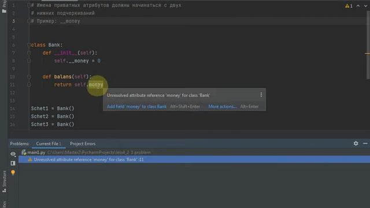Viewport: 370px width, 208px height.
Task: Collapse the comment block fold on line 1
Action: tap(29, 5)
